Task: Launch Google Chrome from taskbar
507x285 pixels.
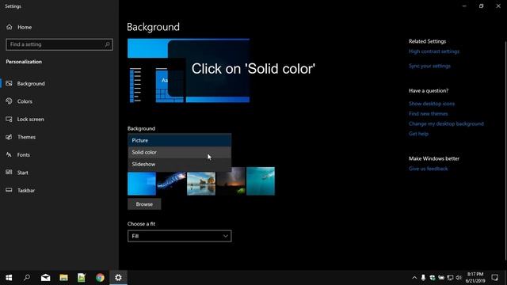Action: 100,278
